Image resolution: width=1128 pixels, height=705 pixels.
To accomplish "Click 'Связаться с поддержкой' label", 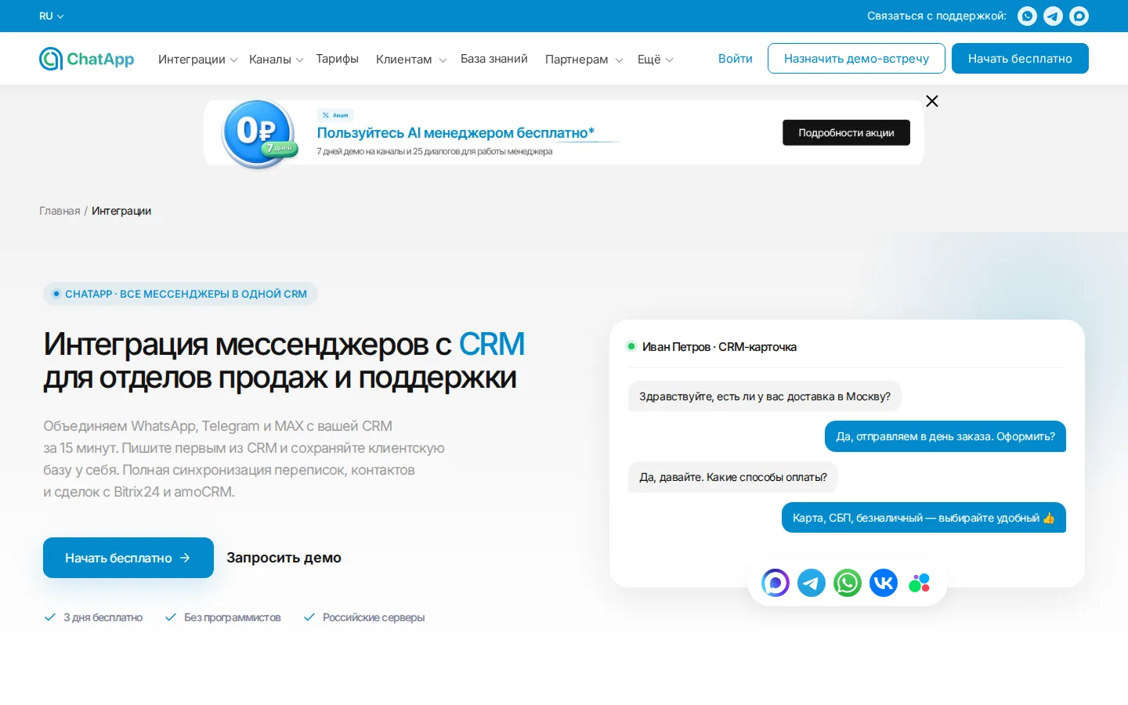I will 937,16.
